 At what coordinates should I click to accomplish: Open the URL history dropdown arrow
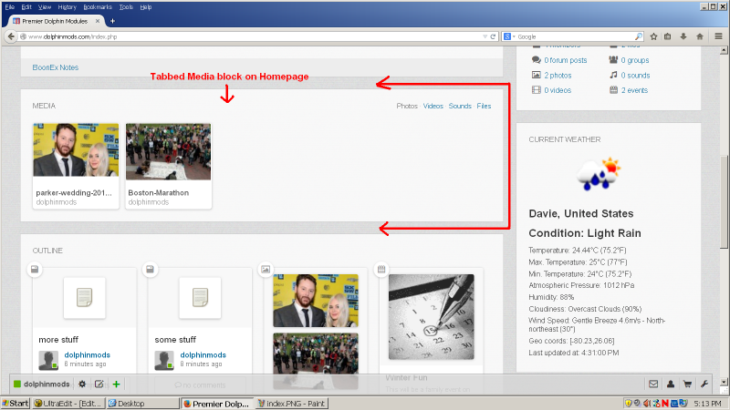coord(485,36)
